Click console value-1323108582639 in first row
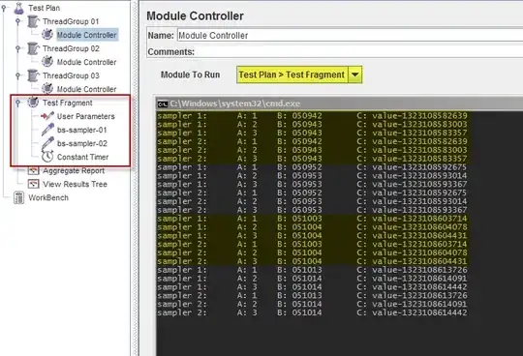 [x=419, y=115]
